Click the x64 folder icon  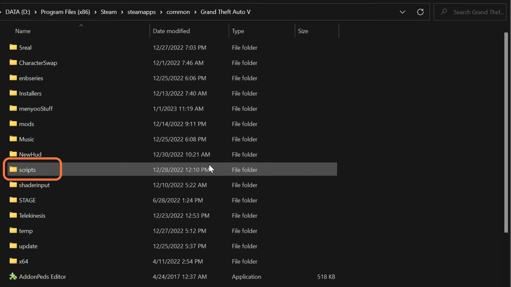pos(13,261)
